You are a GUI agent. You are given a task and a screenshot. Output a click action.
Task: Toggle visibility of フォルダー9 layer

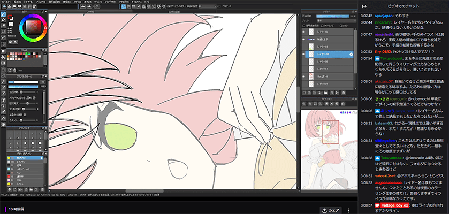coord(303,77)
